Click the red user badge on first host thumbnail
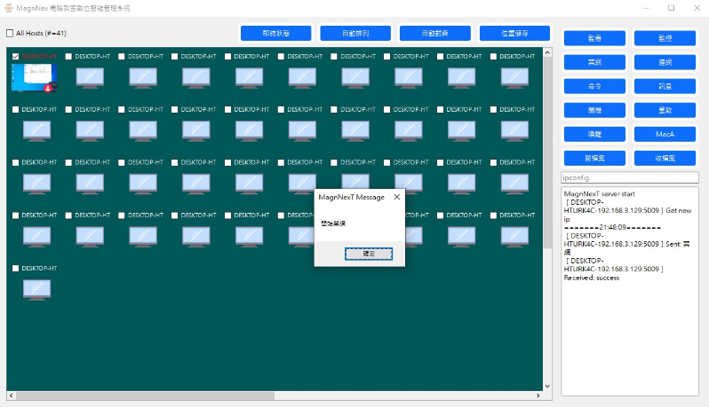The height and width of the screenshot is (407, 709). 47,88
